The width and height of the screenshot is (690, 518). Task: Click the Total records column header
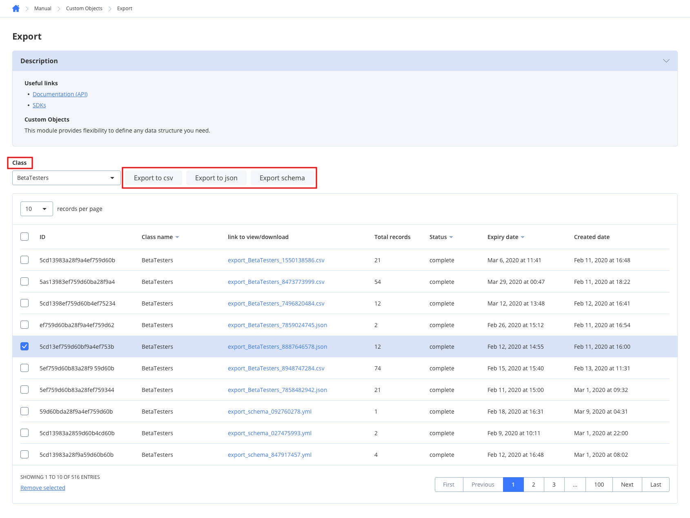pyautogui.click(x=392, y=237)
